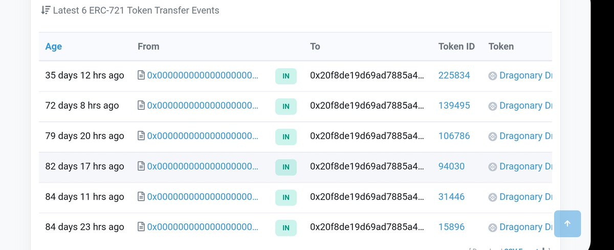Screen dimensions: 614x250
Task: Sort table by the Age column header
Action: click(x=53, y=47)
